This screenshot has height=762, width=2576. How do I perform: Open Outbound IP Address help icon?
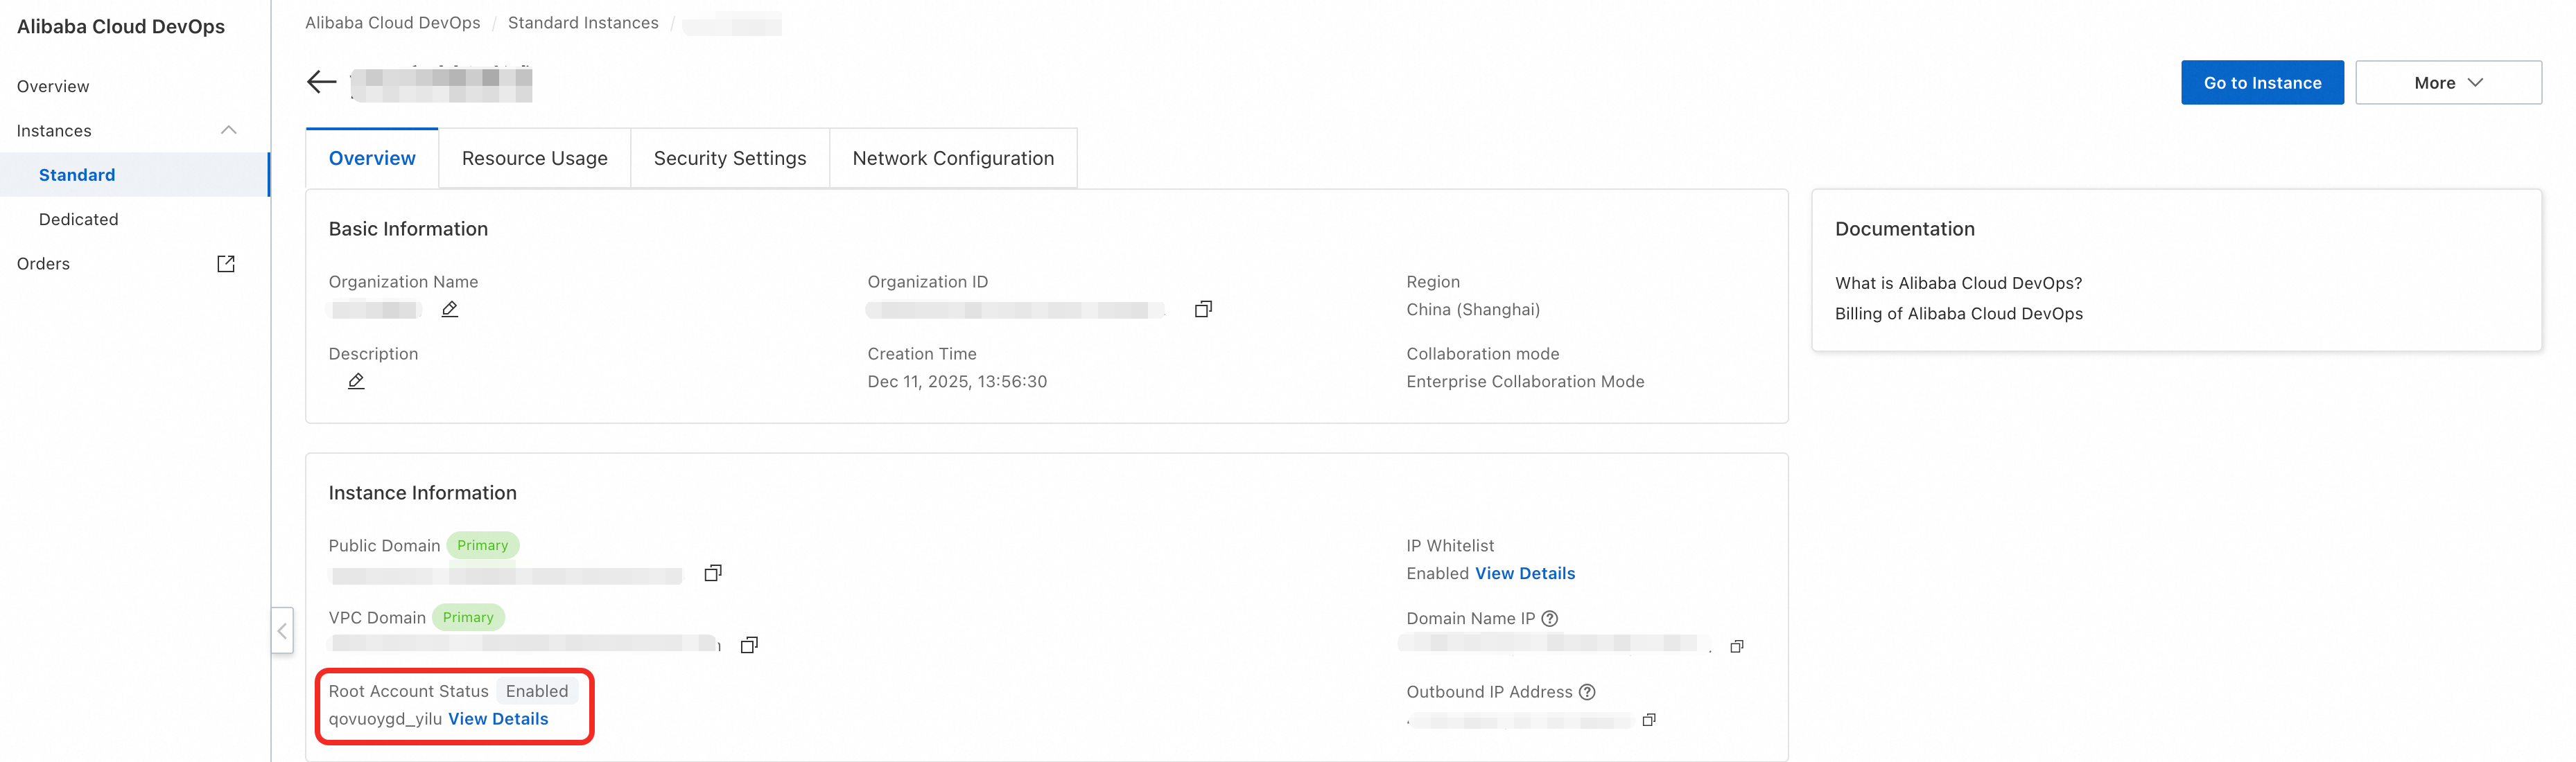[x=1587, y=692]
